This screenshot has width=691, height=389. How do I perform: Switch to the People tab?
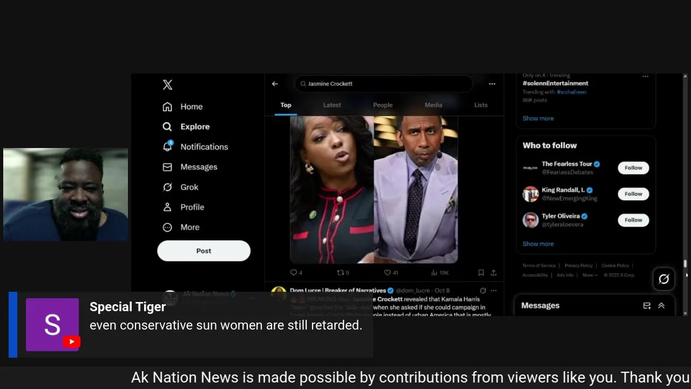coord(383,105)
